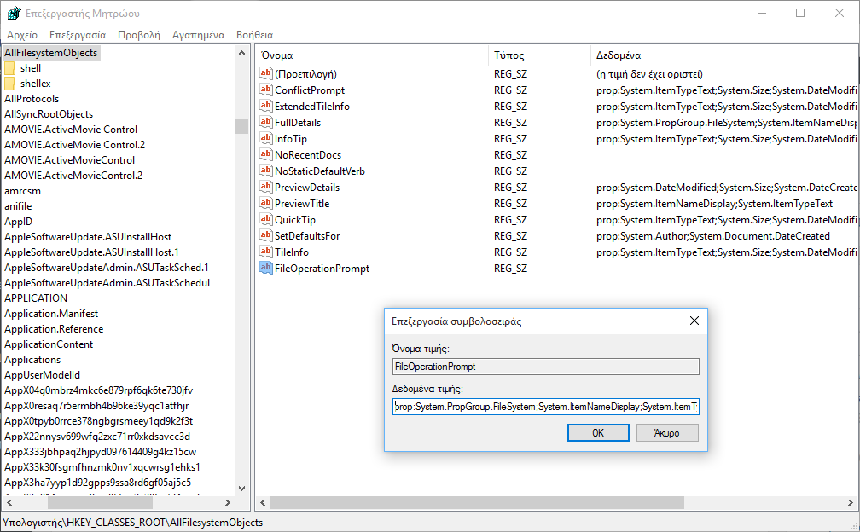This screenshot has width=860, height=532.
Task: Close the Επεξεργασία συμβολοσειράς dialog
Action: coord(694,321)
